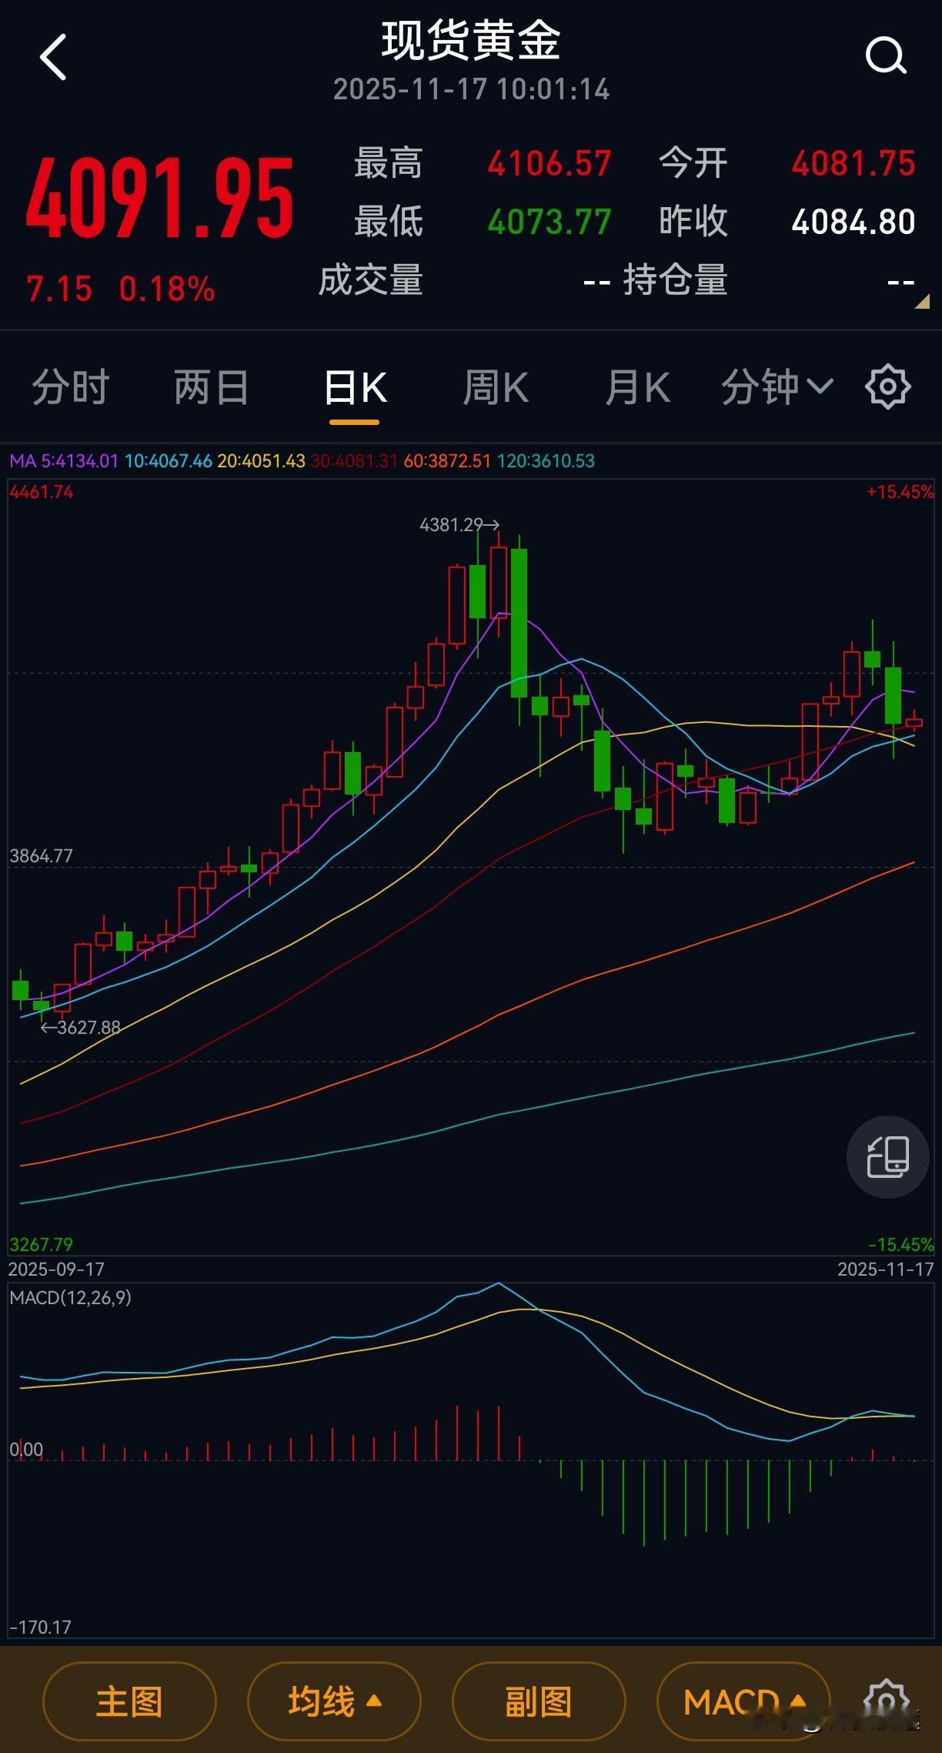Tap the 2025-09-17 start date label
This screenshot has width=942, height=1753.
click(x=56, y=1269)
